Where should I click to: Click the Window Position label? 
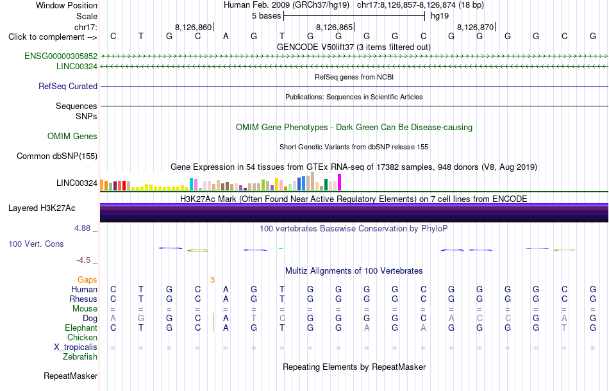click(x=67, y=5)
